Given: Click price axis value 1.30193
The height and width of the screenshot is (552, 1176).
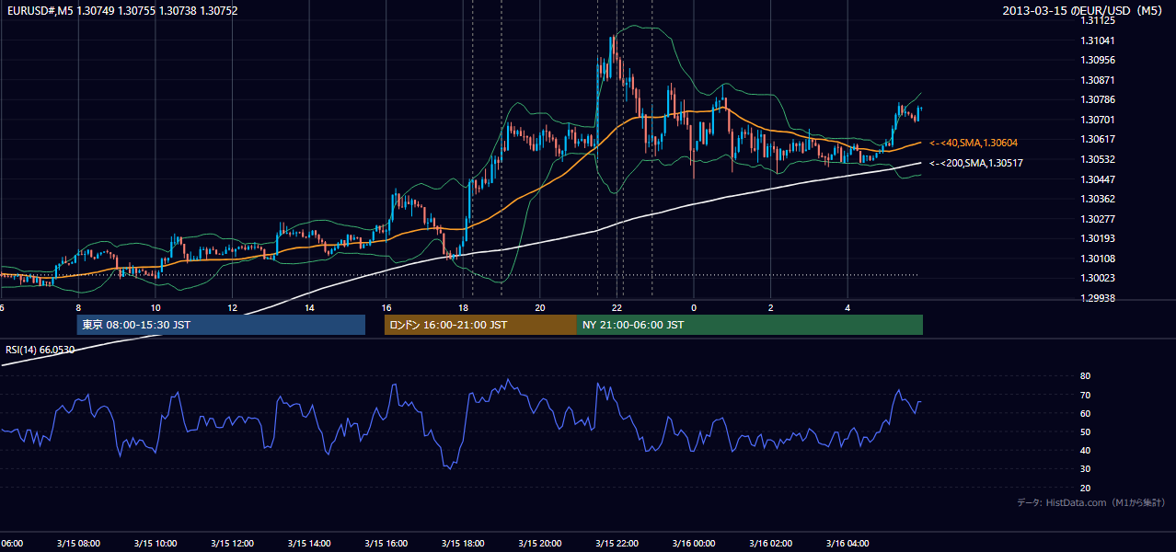Looking at the screenshot, I should click(1098, 238).
